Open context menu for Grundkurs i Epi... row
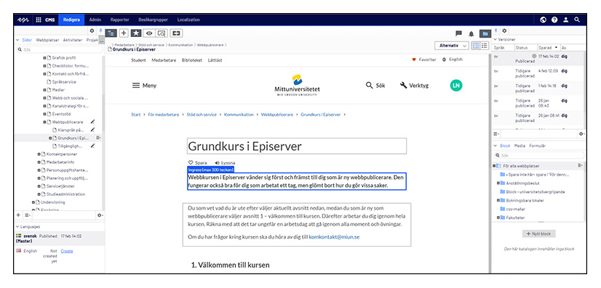The height and width of the screenshot is (288, 601). [x=98, y=138]
